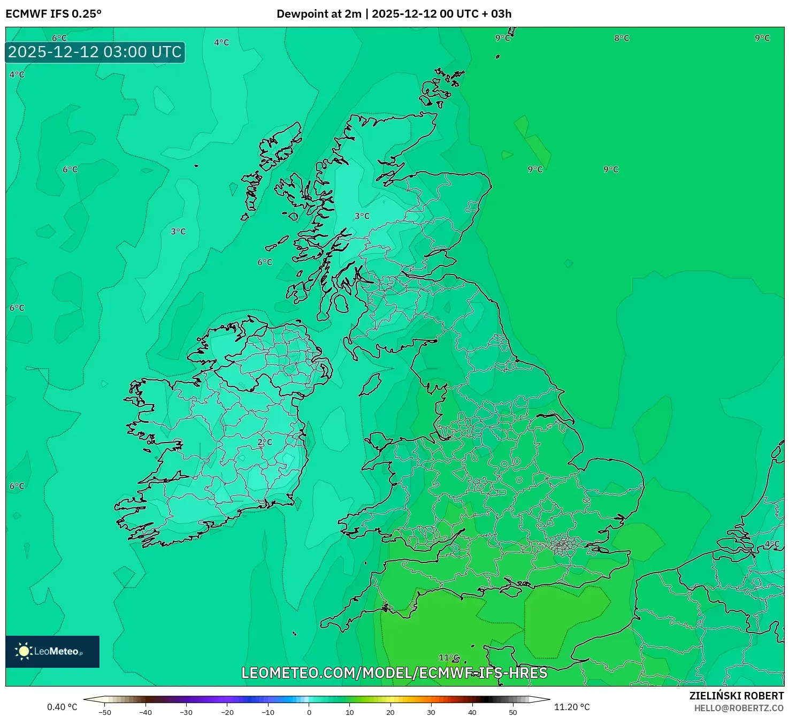Select the Dewpoint at 2m title
789x716 pixels.
pos(394,13)
